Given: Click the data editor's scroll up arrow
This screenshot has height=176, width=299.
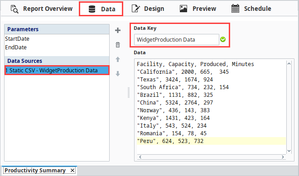Looking at the screenshot, I should (289, 64).
